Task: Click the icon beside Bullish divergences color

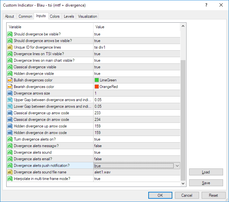Action: click(x=10, y=80)
